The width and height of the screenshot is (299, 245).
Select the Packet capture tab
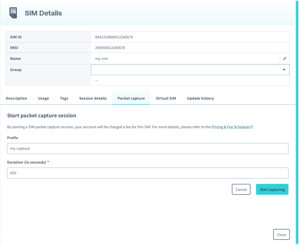131,98
